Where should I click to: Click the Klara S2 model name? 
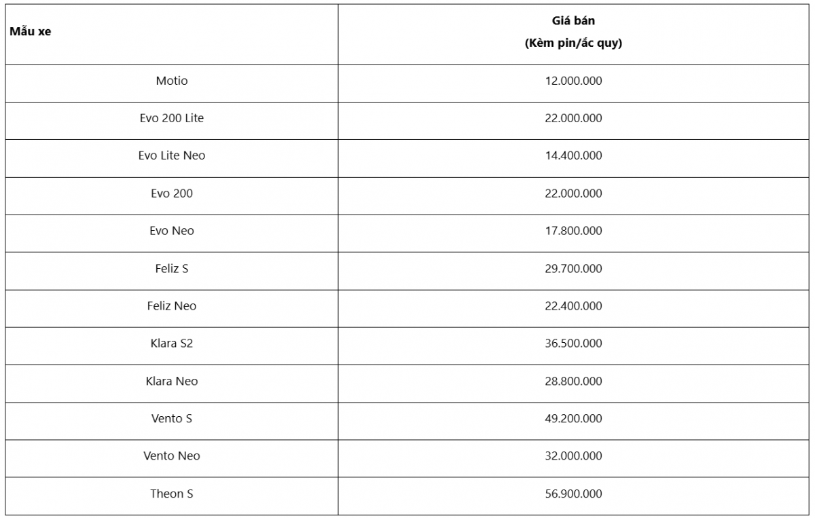pos(172,344)
